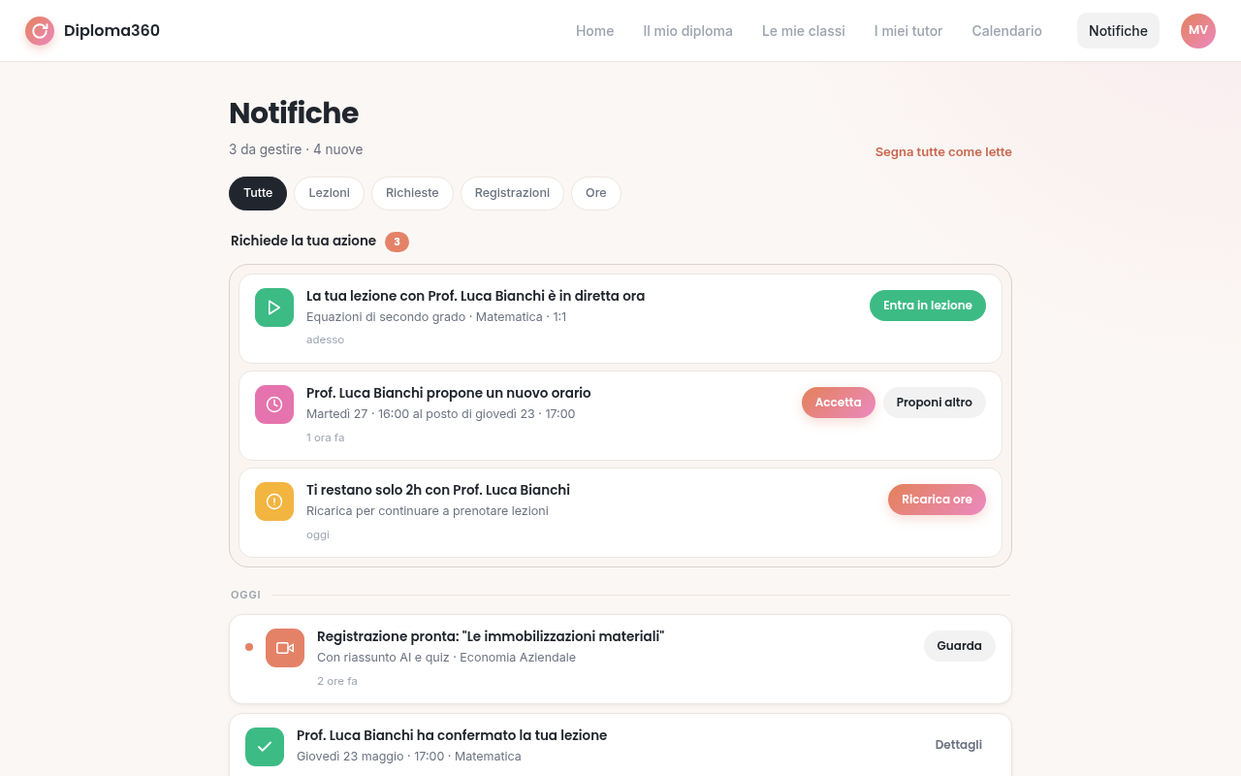Click 'Con riassunto AI e quiz · Economia Aziendale'

[446, 658]
